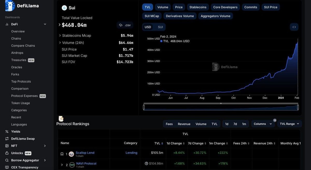The width and height of the screenshot is (311, 170).
Task: Click right handle of chart range slider
Action: coord(298,107)
